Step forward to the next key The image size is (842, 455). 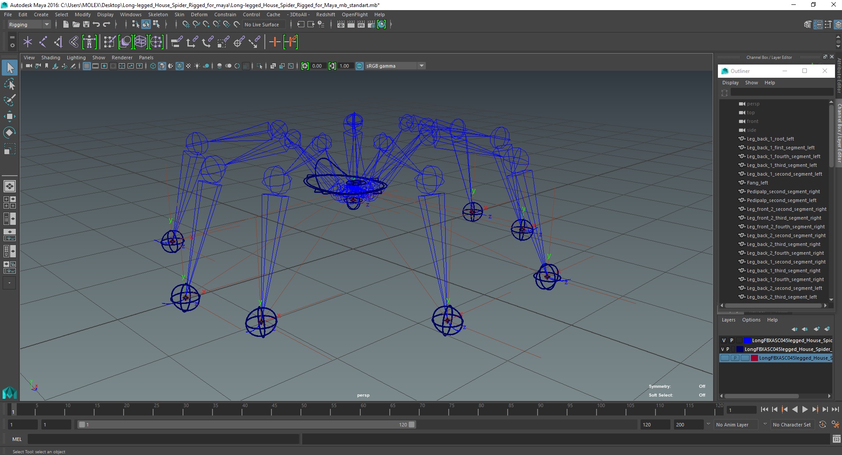815,409
